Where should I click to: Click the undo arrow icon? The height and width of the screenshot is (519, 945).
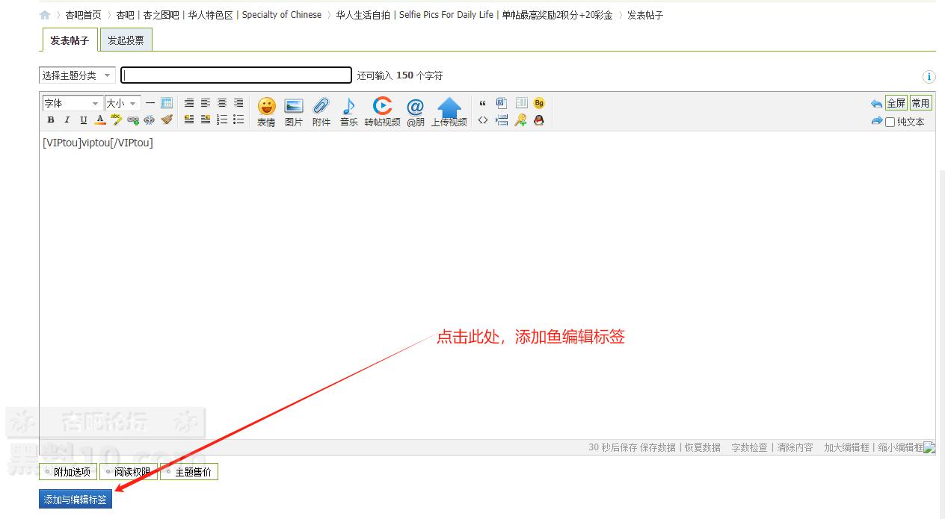[x=876, y=104]
